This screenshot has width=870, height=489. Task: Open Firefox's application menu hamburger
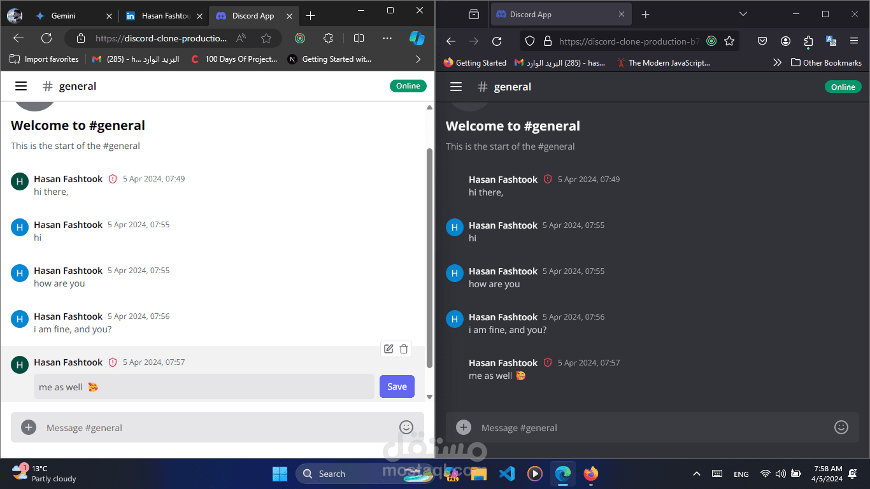coord(854,41)
